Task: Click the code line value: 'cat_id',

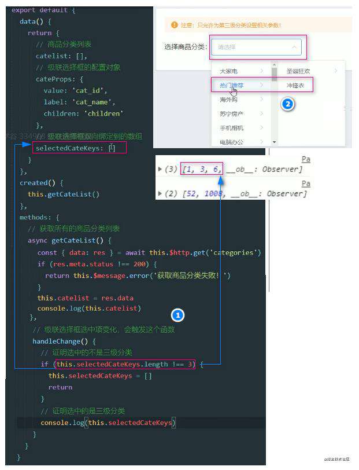Action: [x=75, y=90]
